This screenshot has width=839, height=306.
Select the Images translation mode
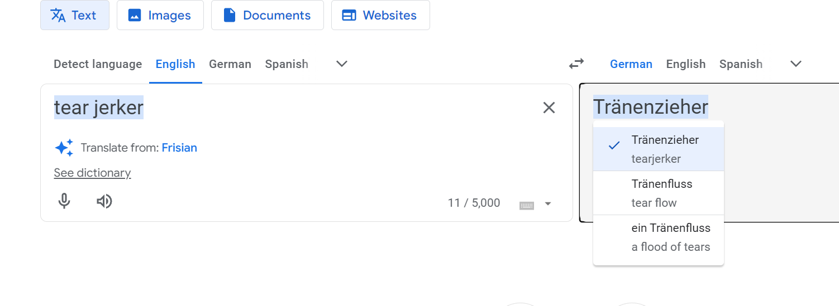[x=160, y=15]
